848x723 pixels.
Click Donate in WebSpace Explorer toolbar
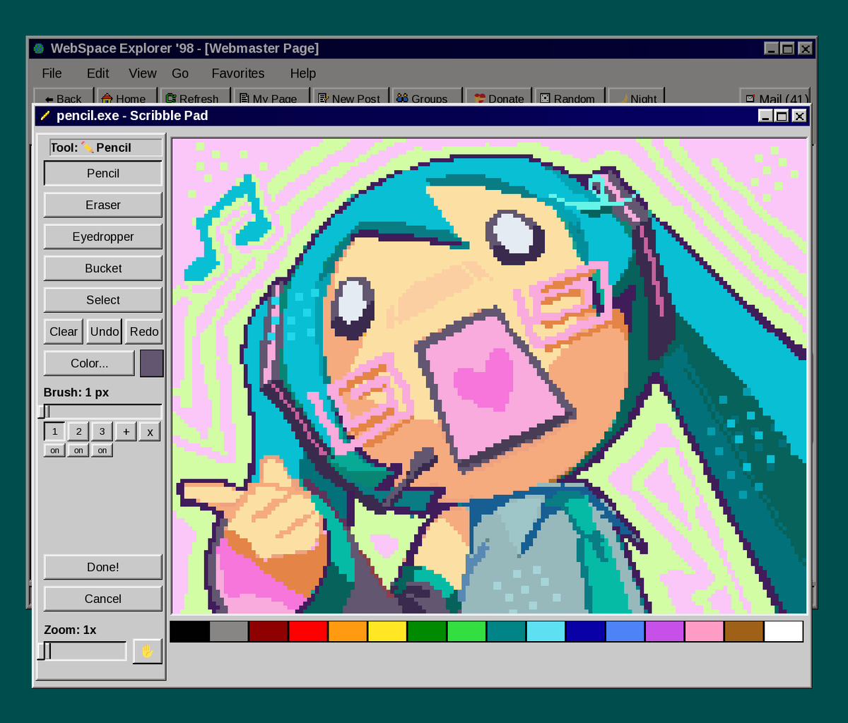tap(499, 97)
